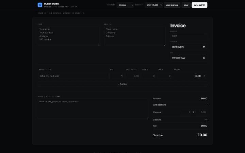Click the Net amount £0.00

204,126
